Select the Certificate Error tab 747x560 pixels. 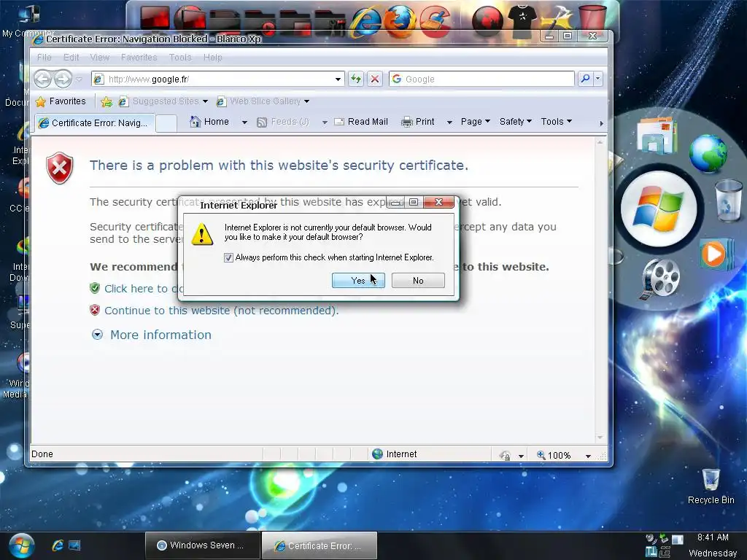tap(95, 122)
